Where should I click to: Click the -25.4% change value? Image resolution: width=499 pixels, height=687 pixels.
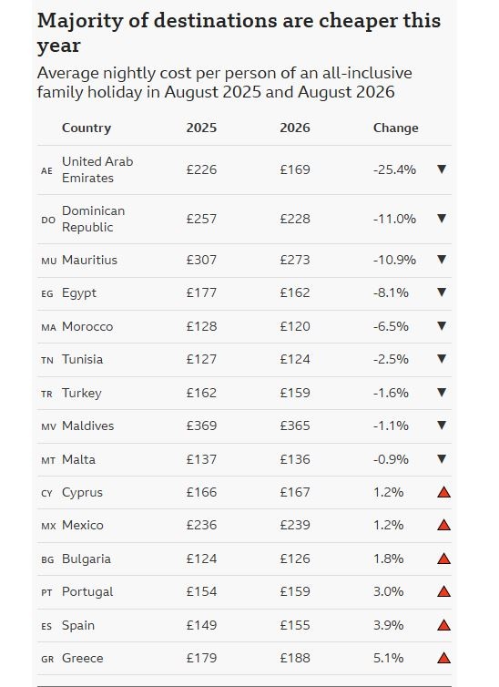pyautogui.click(x=394, y=169)
